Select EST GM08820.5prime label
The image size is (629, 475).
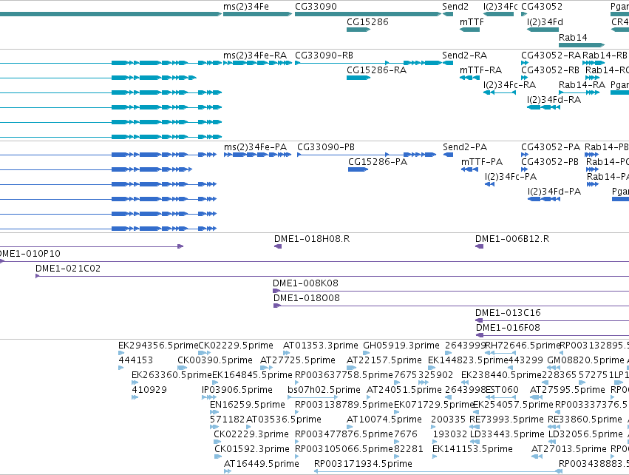coord(585,360)
